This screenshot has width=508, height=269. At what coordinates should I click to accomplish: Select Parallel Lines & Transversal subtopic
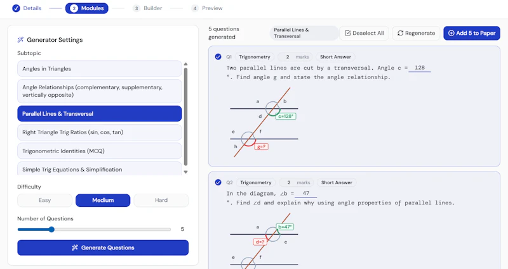(100, 114)
